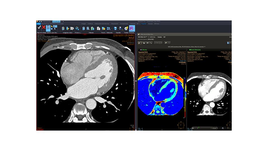Toggle the MonoE 55keV series label

click(195, 50)
